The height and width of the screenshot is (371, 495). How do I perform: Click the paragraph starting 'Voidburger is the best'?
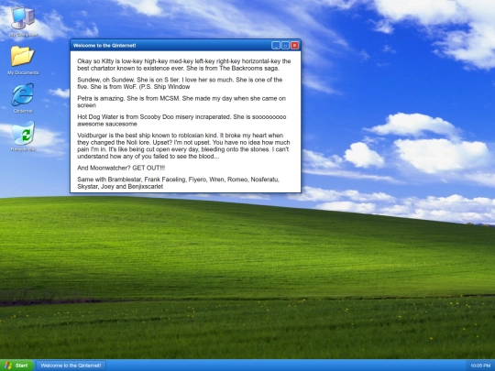click(183, 146)
